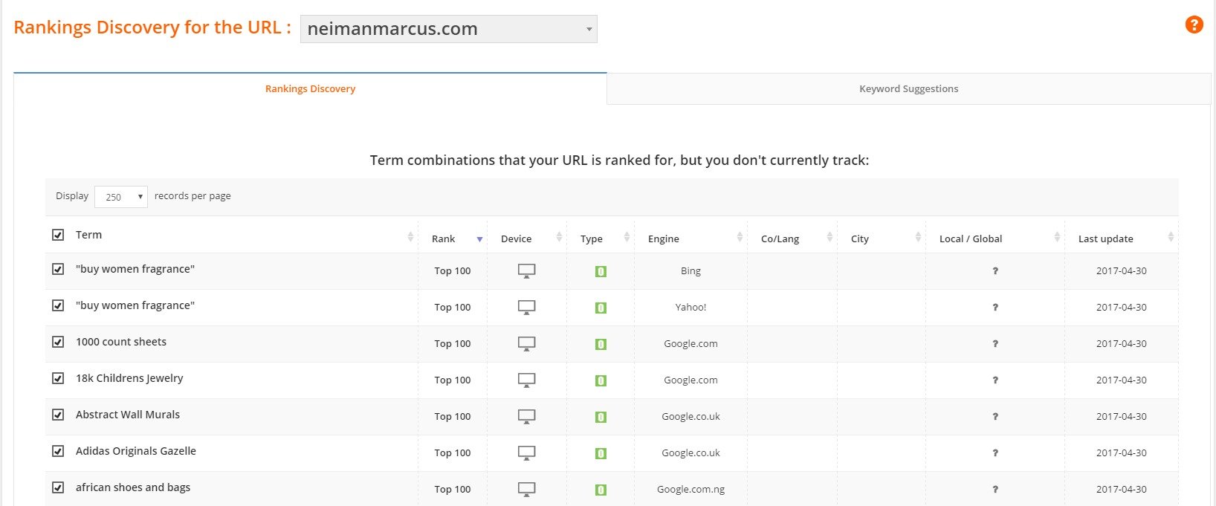1216x506 pixels.
Task: Click desktop monitor icon in Yahoo! row
Action: coord(526,308)
